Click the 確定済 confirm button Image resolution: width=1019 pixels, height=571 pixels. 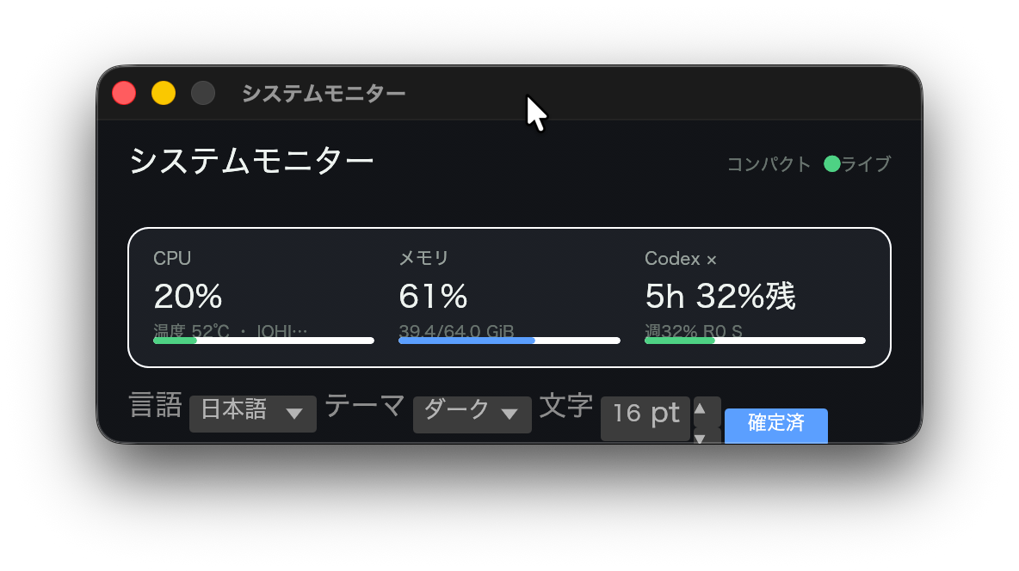(776, 426)
